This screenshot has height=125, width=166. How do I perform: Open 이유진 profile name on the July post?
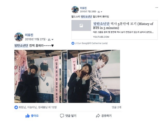tap(83, 8)
